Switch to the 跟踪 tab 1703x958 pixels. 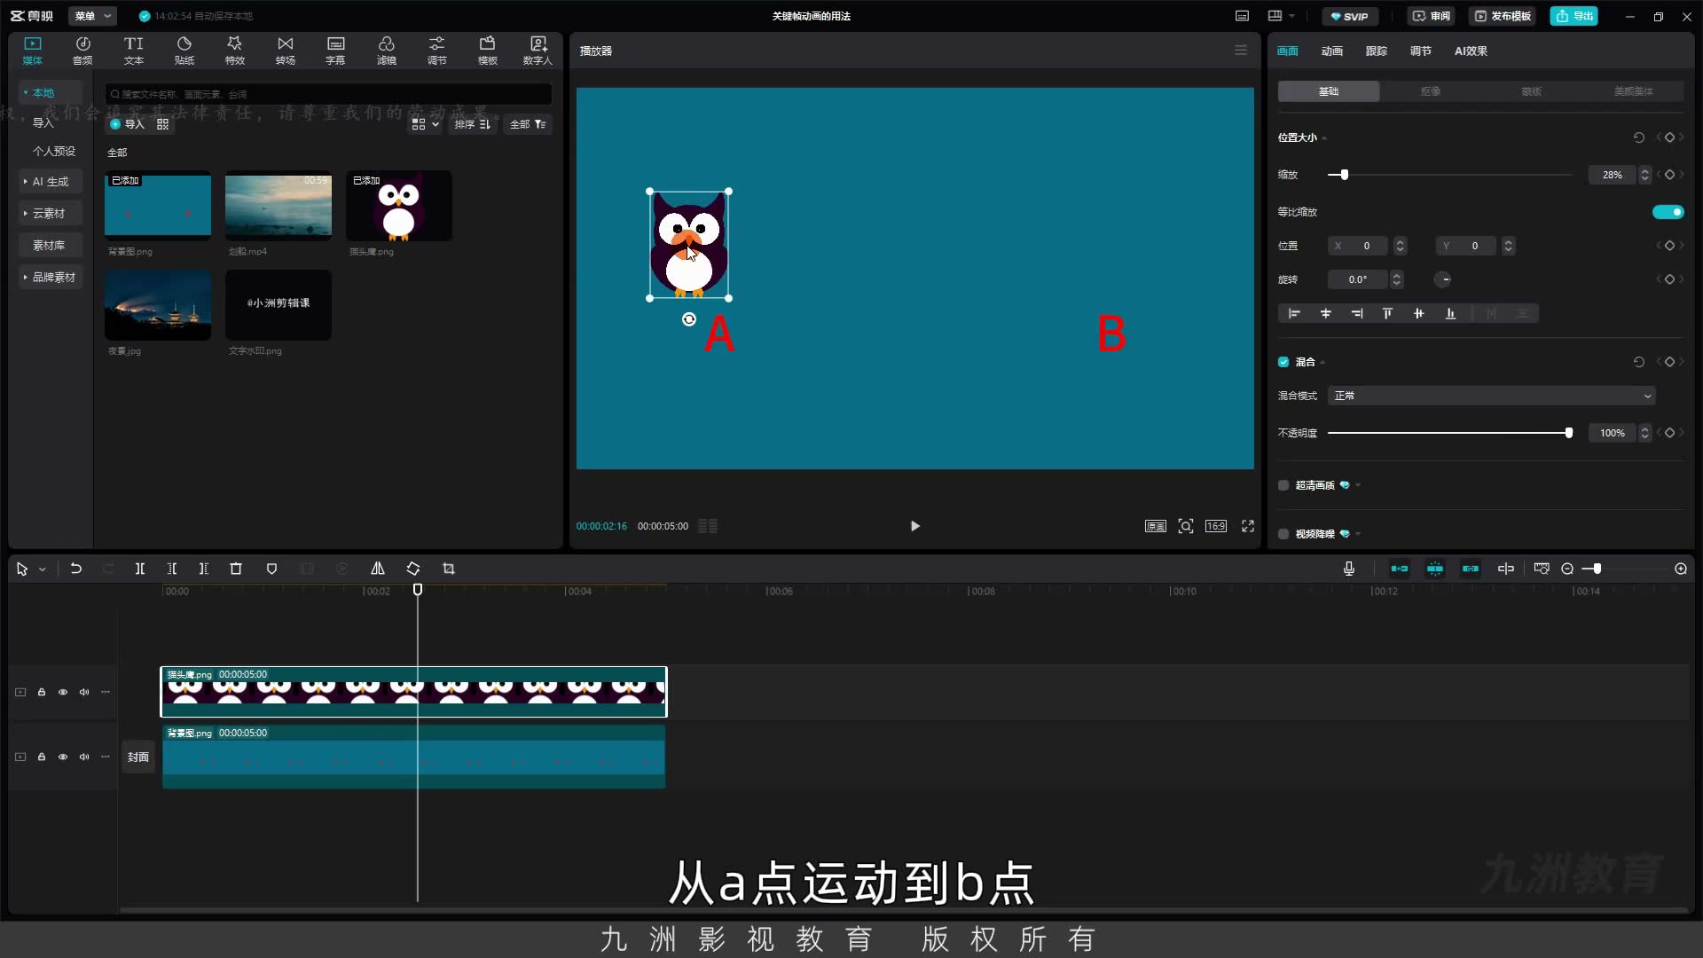pyautogui.click(x=1376, y=51)
